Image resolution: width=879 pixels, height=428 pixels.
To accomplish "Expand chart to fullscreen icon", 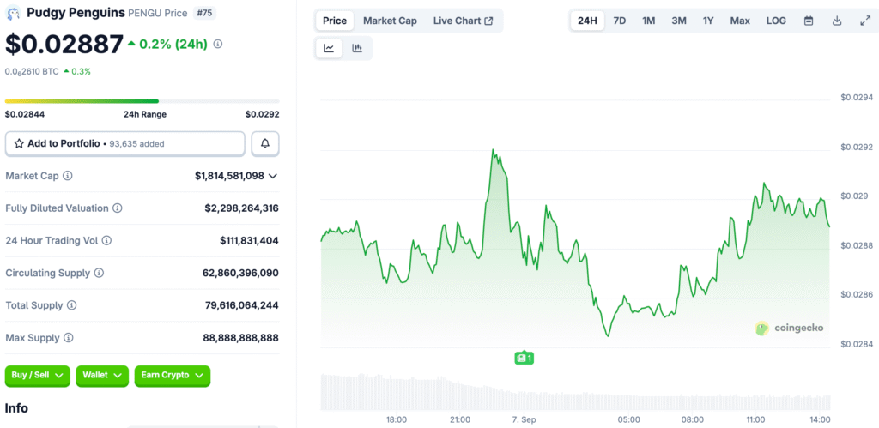I will click(x=865, y=21).
